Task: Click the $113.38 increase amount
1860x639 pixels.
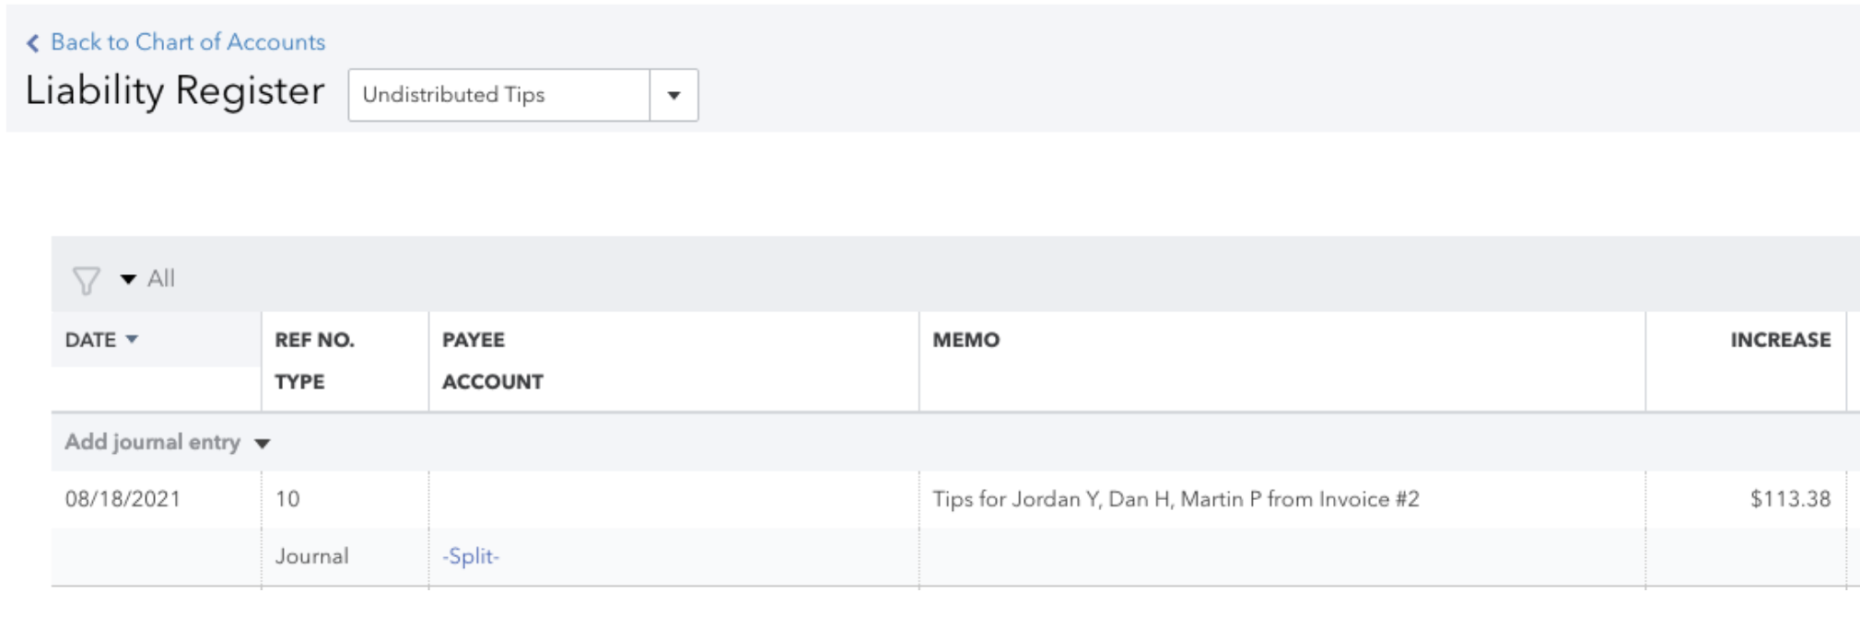Action: 1789,499
